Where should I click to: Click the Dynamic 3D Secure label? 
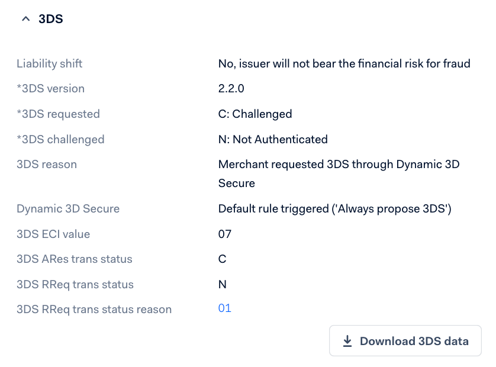click(68, 208)
